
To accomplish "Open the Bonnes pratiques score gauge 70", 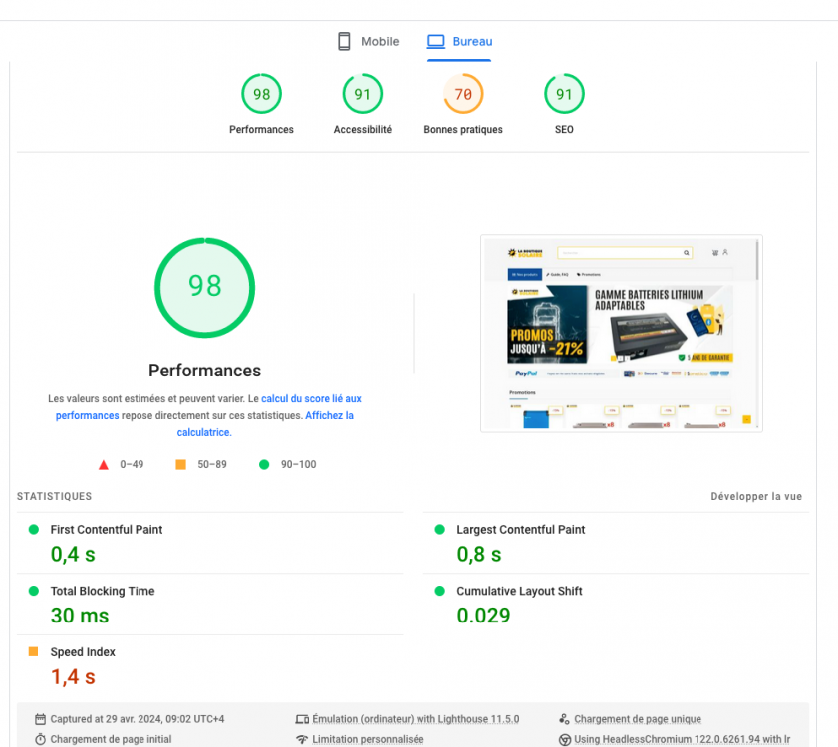I will click(463, 94).
